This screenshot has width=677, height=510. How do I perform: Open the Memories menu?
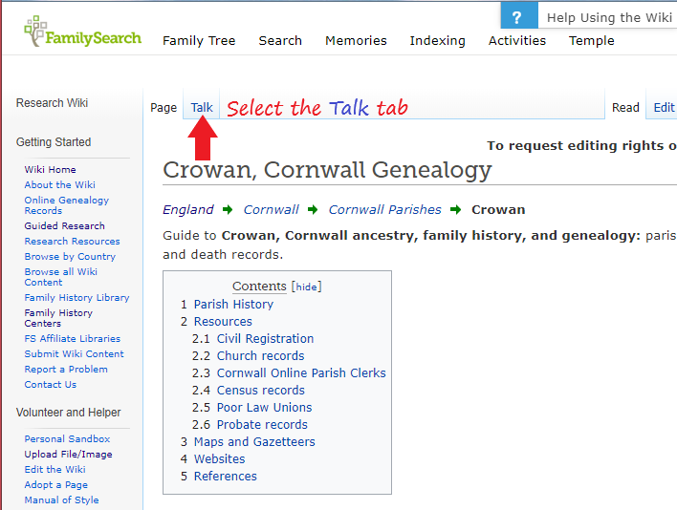click(x=356, y=40)
